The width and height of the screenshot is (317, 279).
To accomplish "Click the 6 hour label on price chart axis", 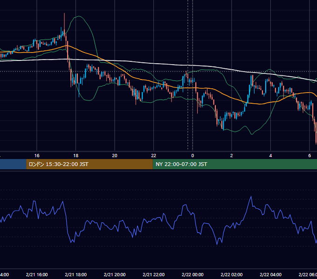I will coord(310,156).
